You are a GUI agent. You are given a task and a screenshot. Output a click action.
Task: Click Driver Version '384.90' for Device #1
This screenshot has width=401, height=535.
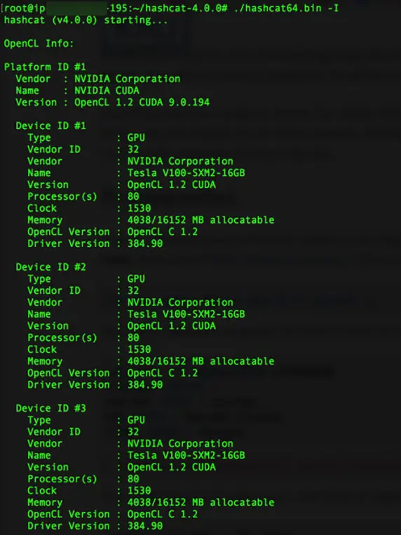click(145, 243)
